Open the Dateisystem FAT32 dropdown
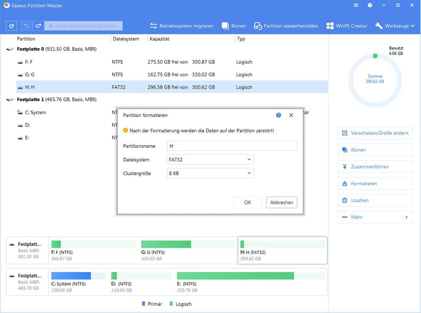This screenshot has height=313, width=421. point(210,160)
